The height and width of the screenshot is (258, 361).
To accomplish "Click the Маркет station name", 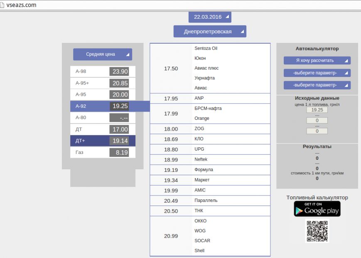I will click(x=202, y=180).
